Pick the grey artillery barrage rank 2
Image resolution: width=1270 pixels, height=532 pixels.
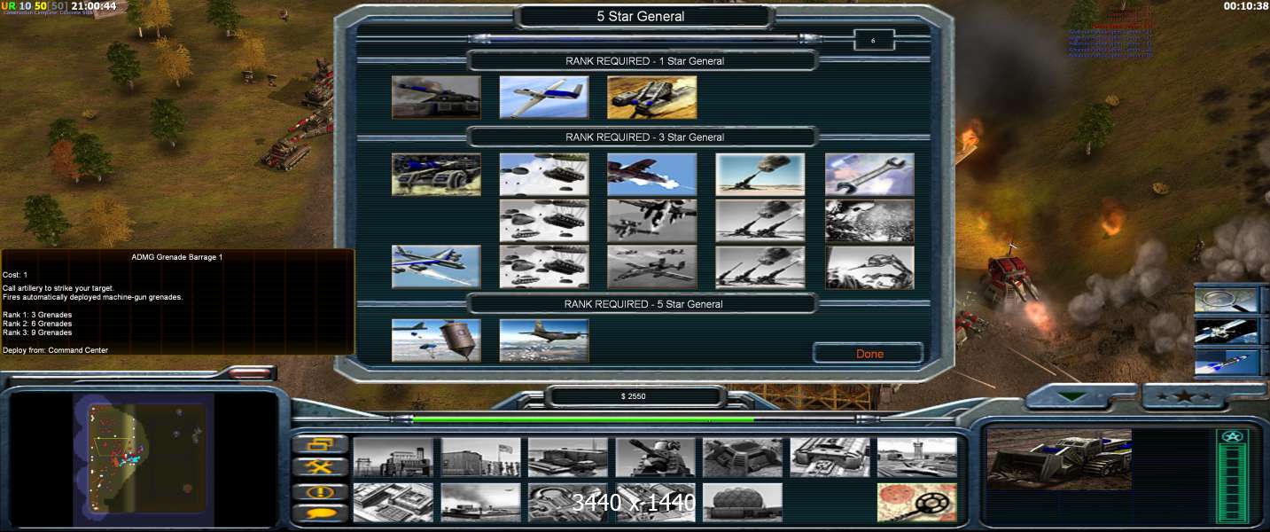pyautogui.click(x=760, y=221)
